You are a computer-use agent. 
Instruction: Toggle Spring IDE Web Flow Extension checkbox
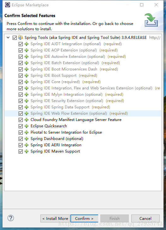[x=21, y=113]
